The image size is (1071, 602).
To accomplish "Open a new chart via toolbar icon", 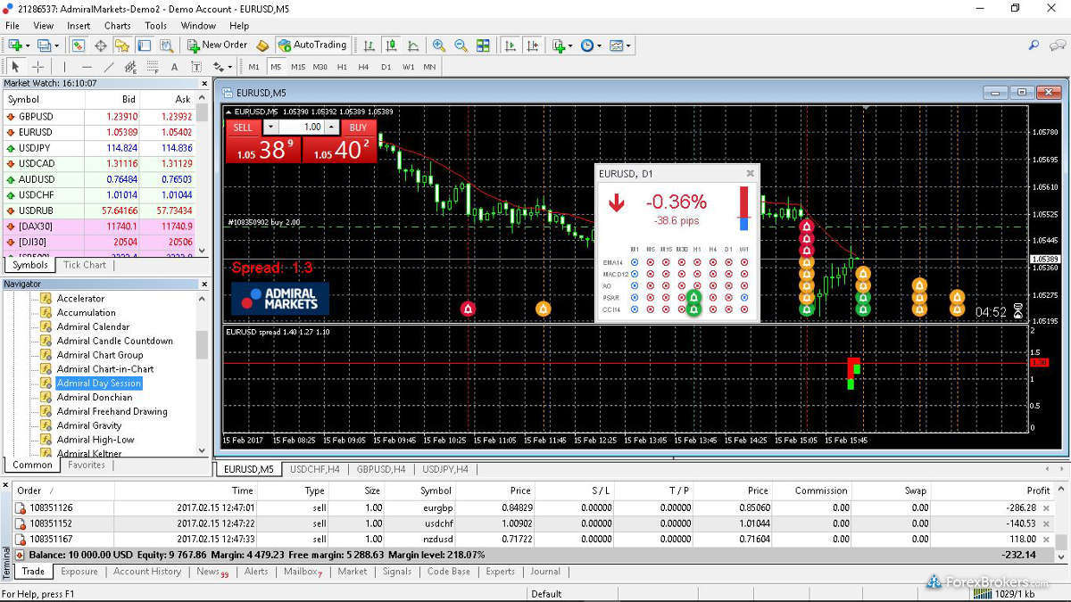I will pyautogui.click(x=15, y=45).
